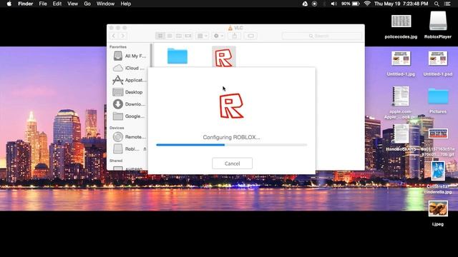
Task: Open the Finder action gear dropdown
Action: [218, 36]
